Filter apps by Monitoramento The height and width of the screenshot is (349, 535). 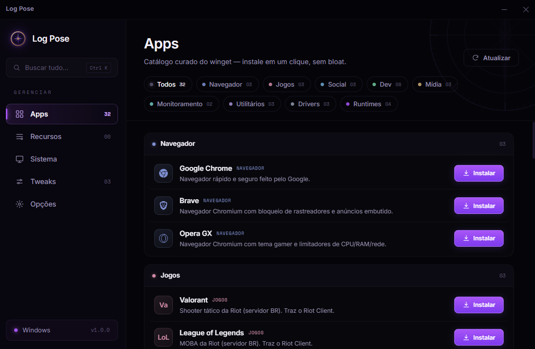click(x=182, y=104)
